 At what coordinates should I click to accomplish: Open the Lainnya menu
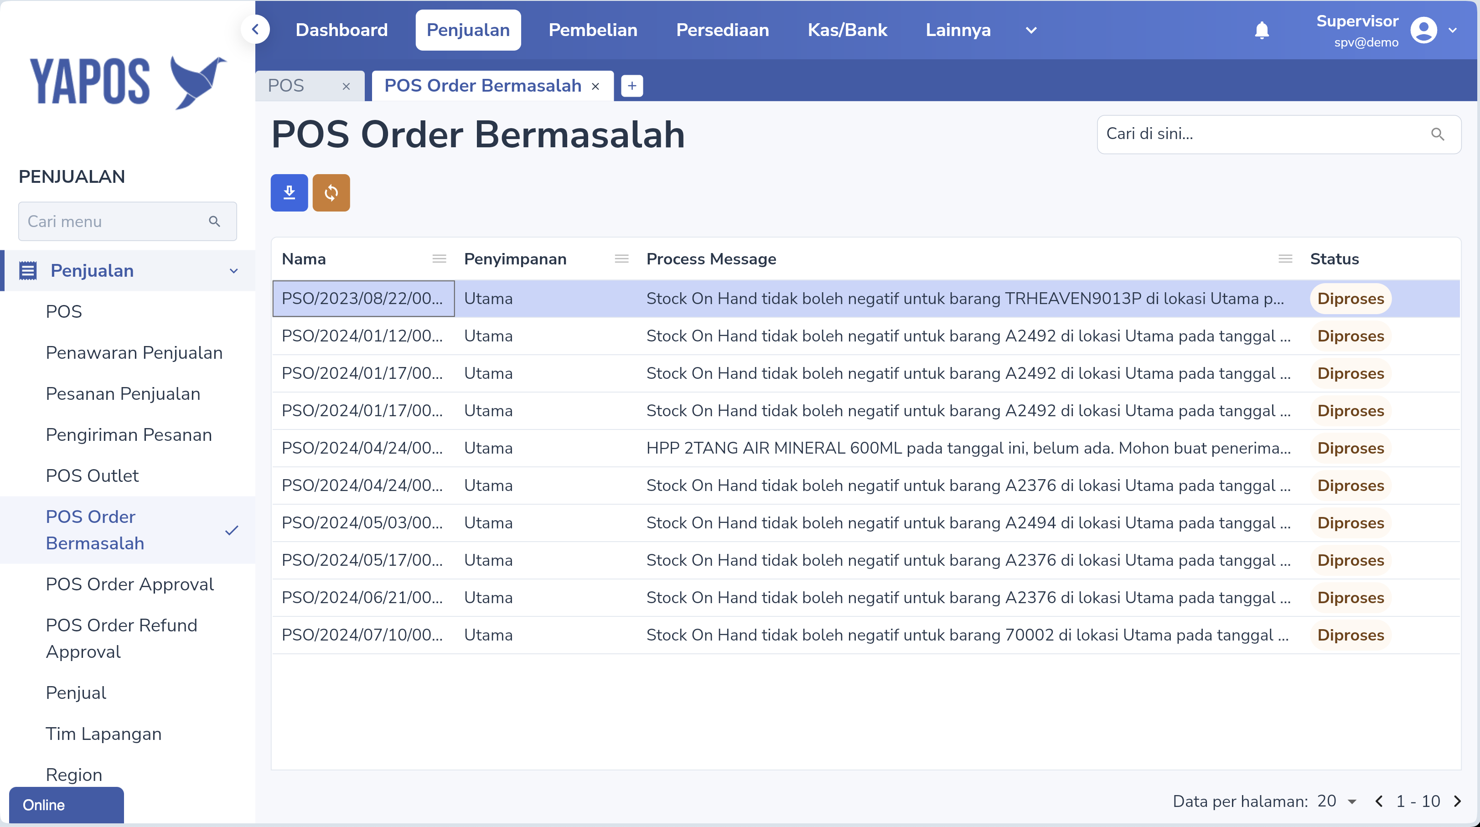click(x=958, y=30)
